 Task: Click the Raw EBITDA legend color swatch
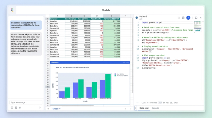[x=115, y=74]
